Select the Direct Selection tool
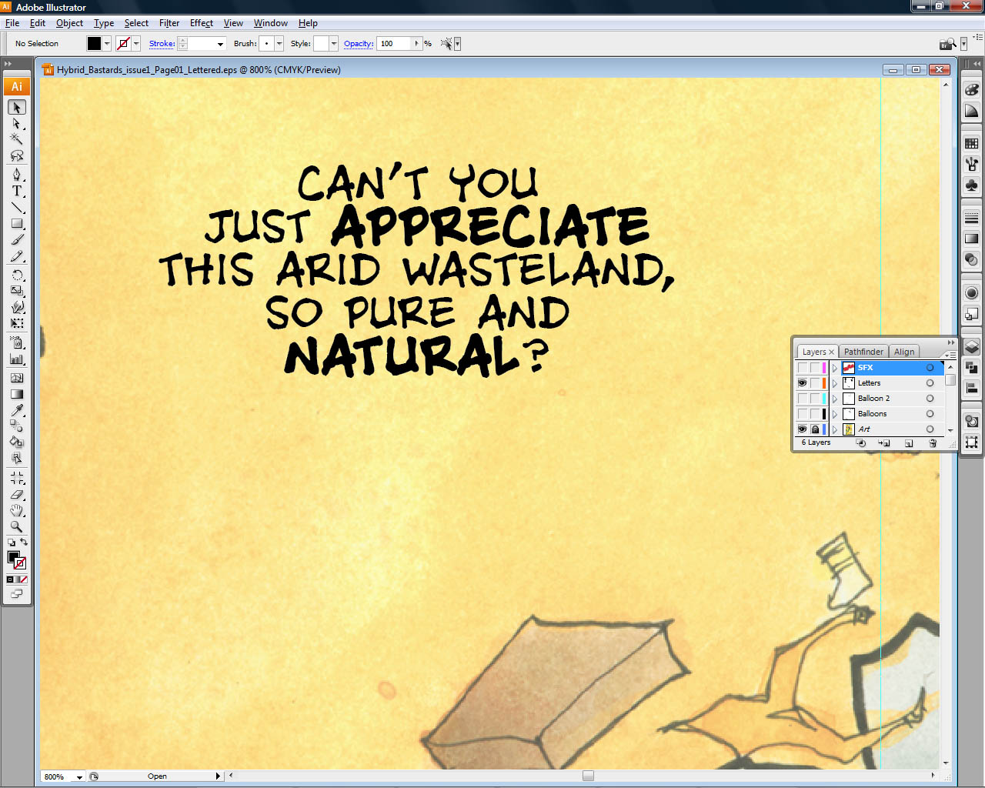Viewport: 985px width, 788px height. point(17,123)
